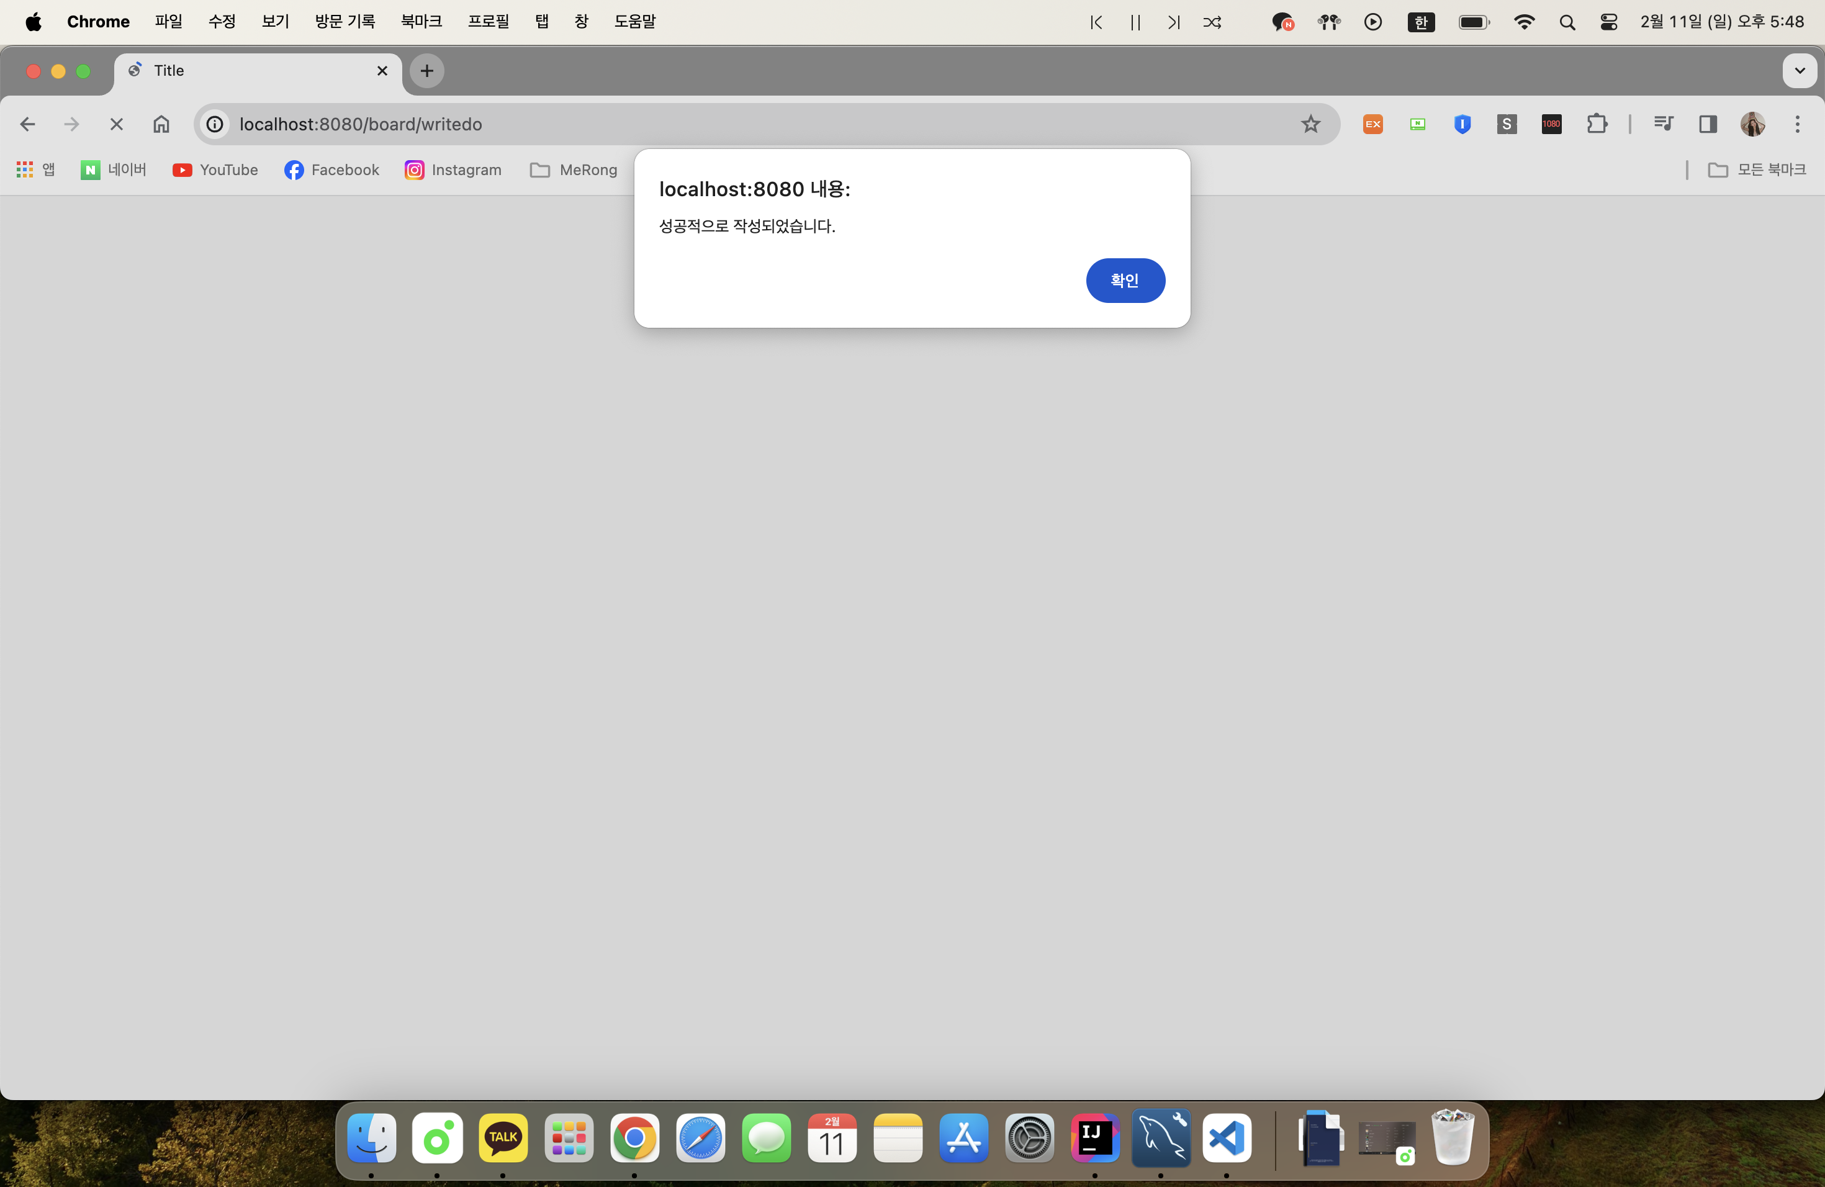Expand the tab search chevron
This screenshot has height=1187, width=1825.
tap(1799, 71)
